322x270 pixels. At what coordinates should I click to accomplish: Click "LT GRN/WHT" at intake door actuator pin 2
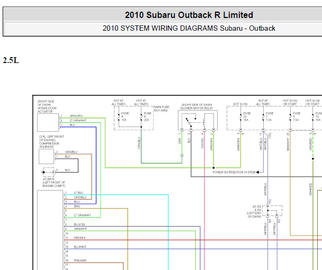(78, 121)
